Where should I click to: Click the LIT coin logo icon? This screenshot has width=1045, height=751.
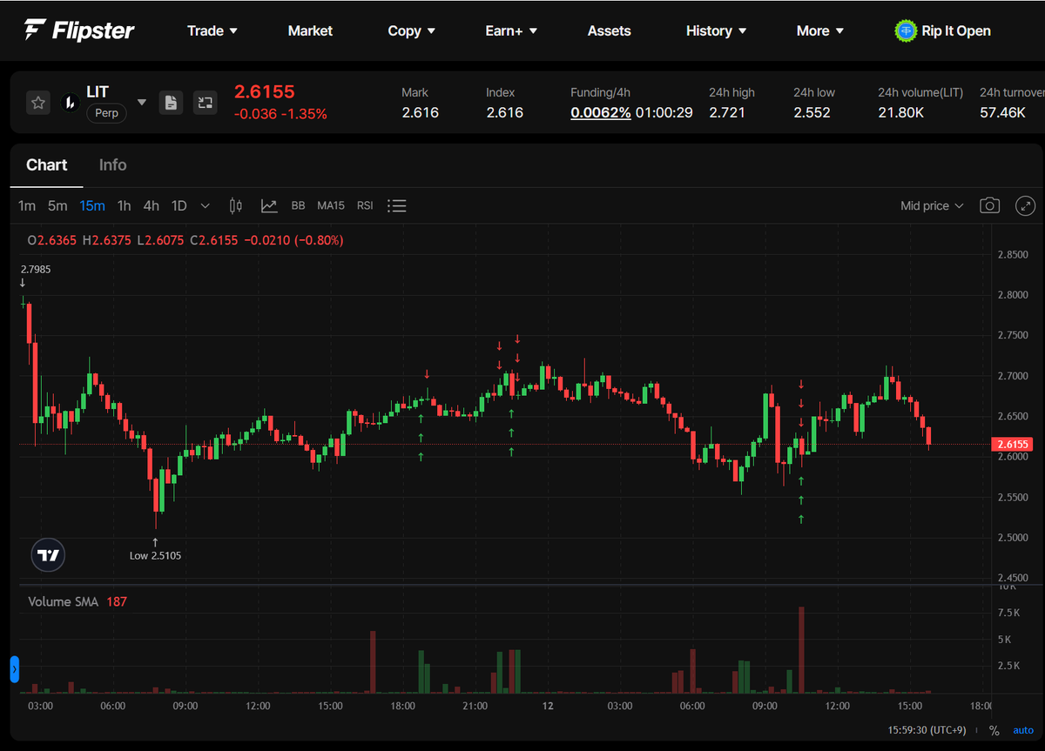click(70, 103)
